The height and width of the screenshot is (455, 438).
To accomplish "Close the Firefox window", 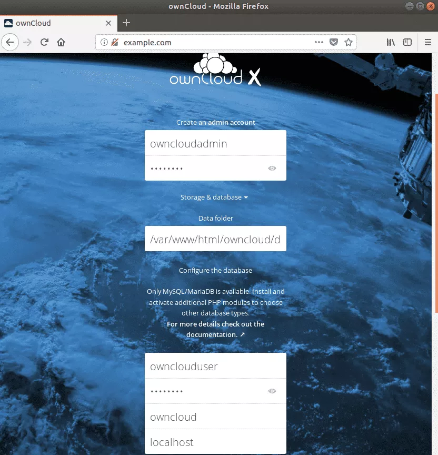I will pyautogui.click(x=431, y=6).
